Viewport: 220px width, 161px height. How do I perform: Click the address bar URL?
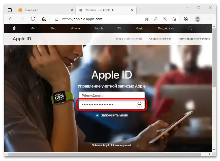pyautogui.click(x=82, y=19)
